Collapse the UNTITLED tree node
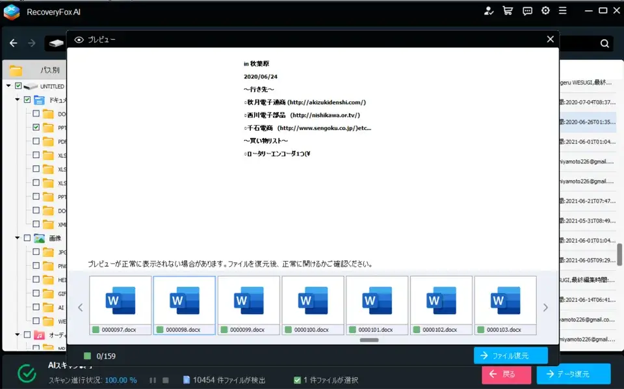The image size is (624, 389). click(8, 86)
